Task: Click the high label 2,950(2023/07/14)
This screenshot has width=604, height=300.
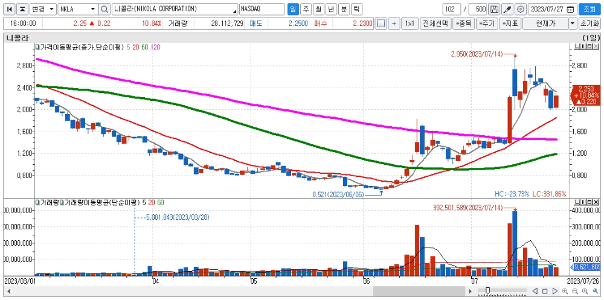Action: pos(477,54)
